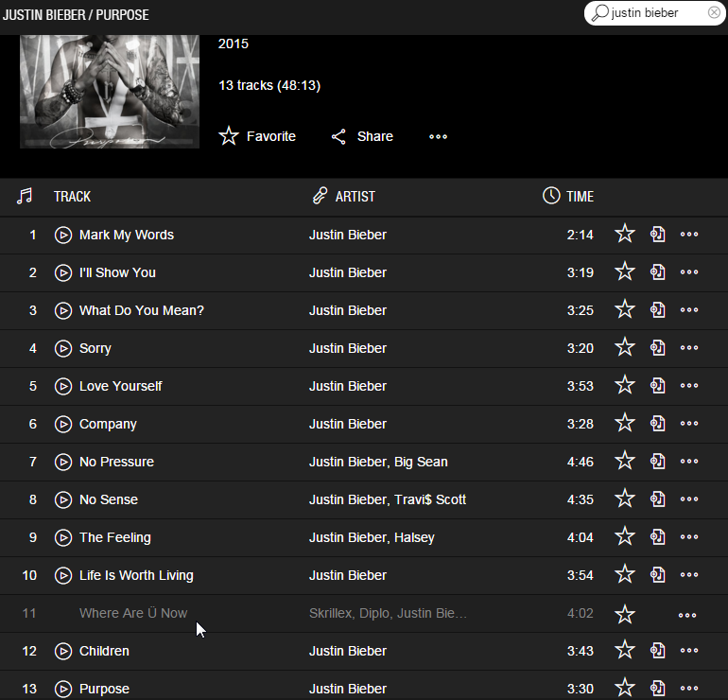The image size is (728, 700).
Task: Click the Life Is Worth Living title
Action: (136, 575)
